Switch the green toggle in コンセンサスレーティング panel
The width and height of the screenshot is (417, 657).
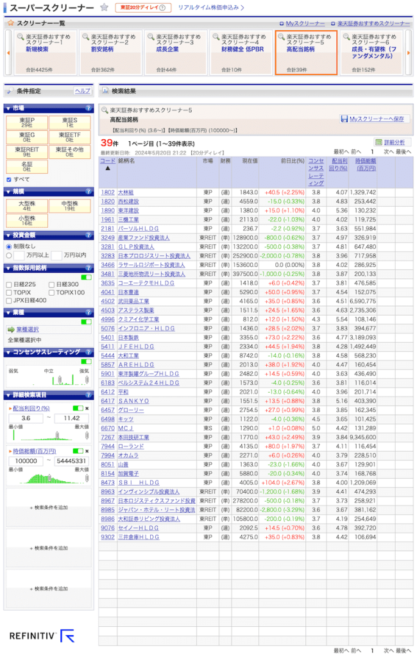(x=87, y=362)
